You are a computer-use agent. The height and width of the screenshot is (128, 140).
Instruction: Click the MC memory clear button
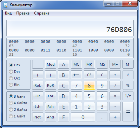tap(76, 64)
